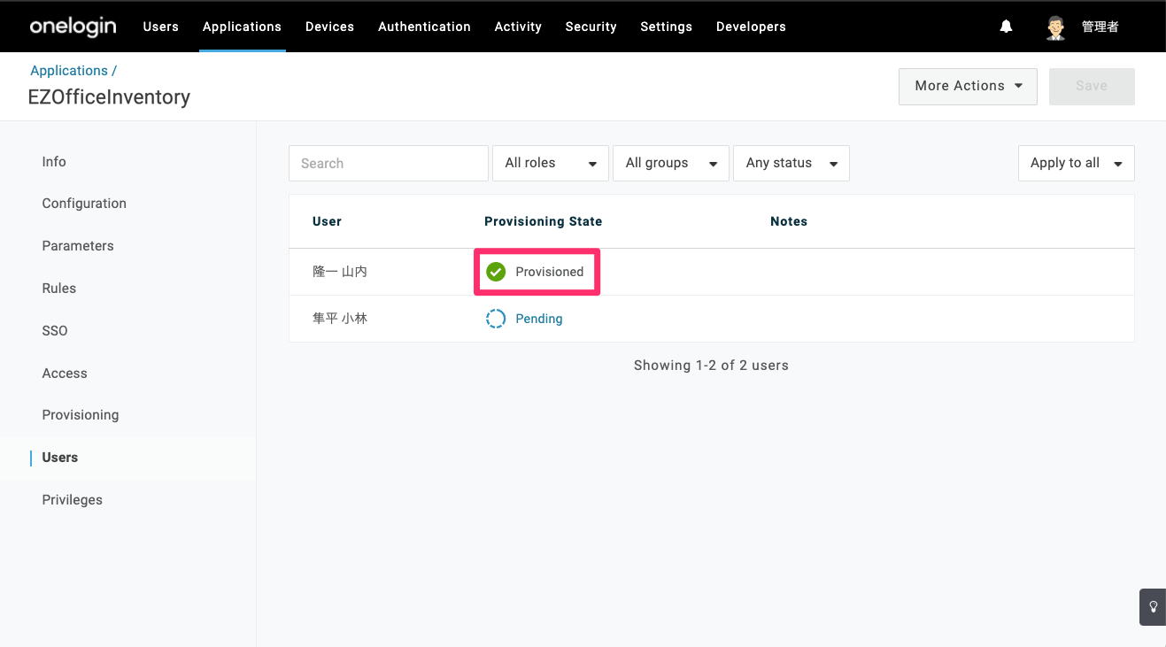Open the Developers top menu
This screenshot has width=1166, height=647.
pos(751,27)
